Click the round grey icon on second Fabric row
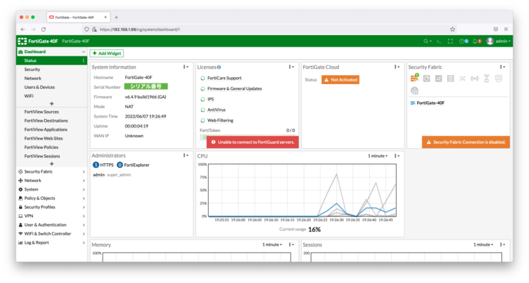Viewport: 529px width, 283px height. (414, 90)
